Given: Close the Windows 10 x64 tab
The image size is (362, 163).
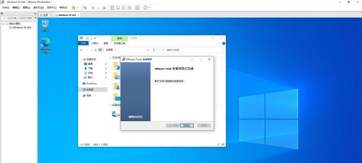Looking at the screenshot, I should click(79, 15).
